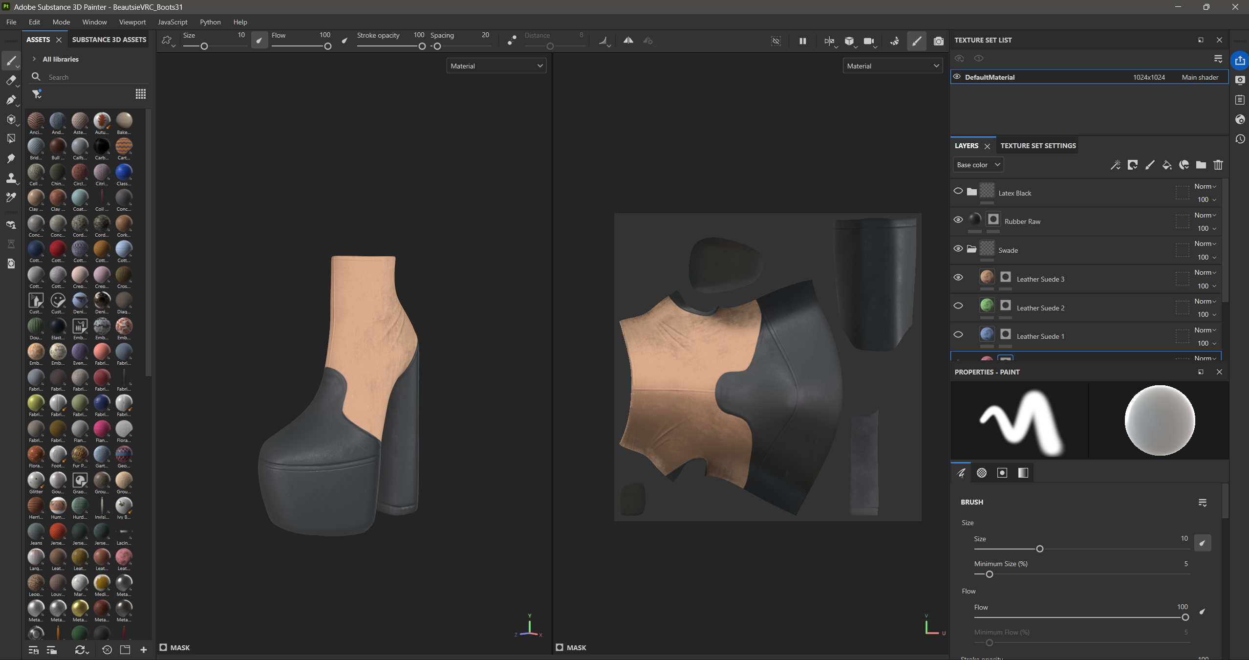Delete layer using the trash icon
The image size is (1249, 660).
[x=1218, y=165]
